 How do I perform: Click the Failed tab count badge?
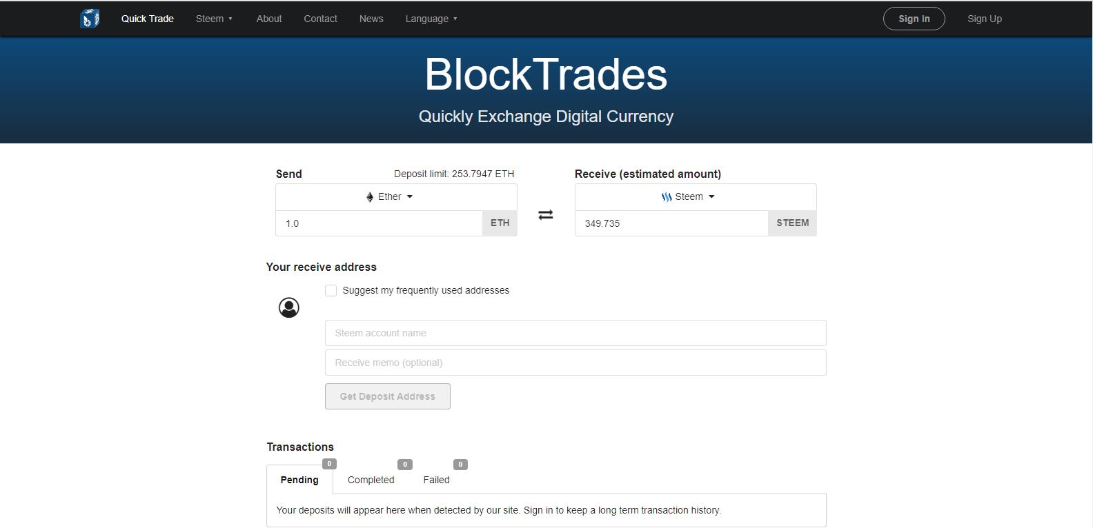460,465
